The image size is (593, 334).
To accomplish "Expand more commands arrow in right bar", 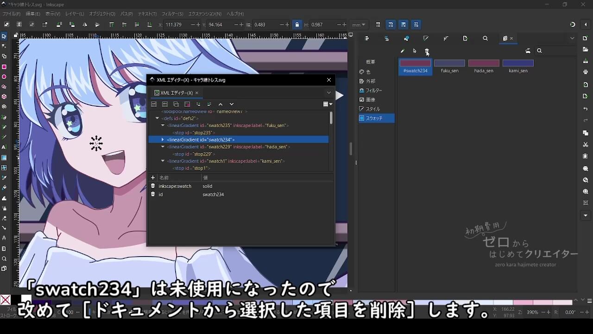I will point(586,216).
